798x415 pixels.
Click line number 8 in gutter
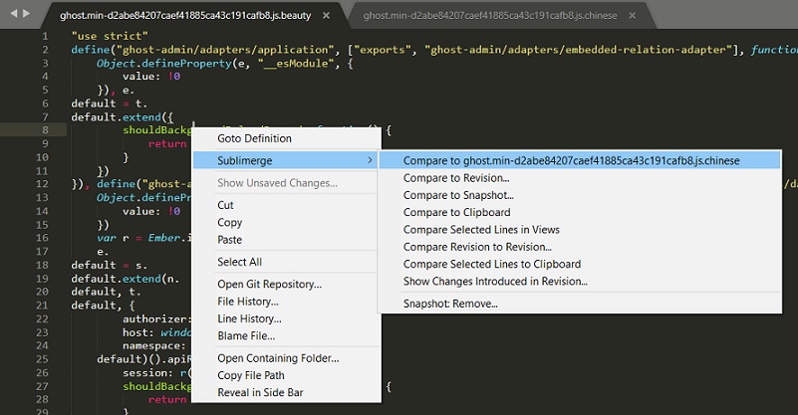coord(45,130)
